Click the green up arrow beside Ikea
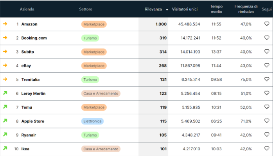This screenshot has width=273, height=157. (x=5, y=148)
